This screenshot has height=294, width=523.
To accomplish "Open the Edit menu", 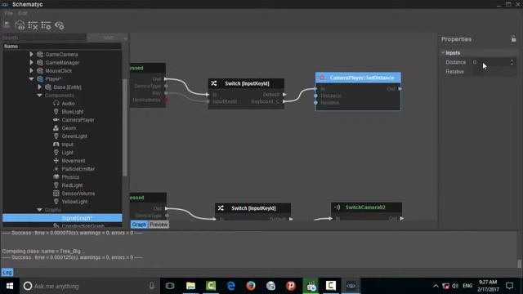I will point(23,13).
